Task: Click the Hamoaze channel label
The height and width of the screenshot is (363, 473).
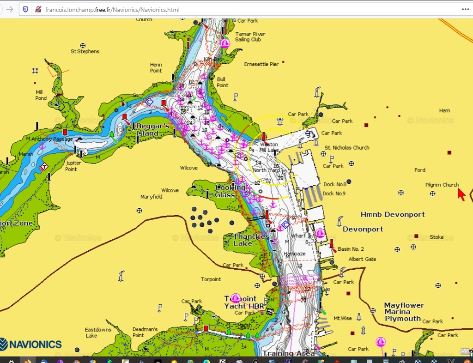Action: pyautogui.click(x=294, y=254)
